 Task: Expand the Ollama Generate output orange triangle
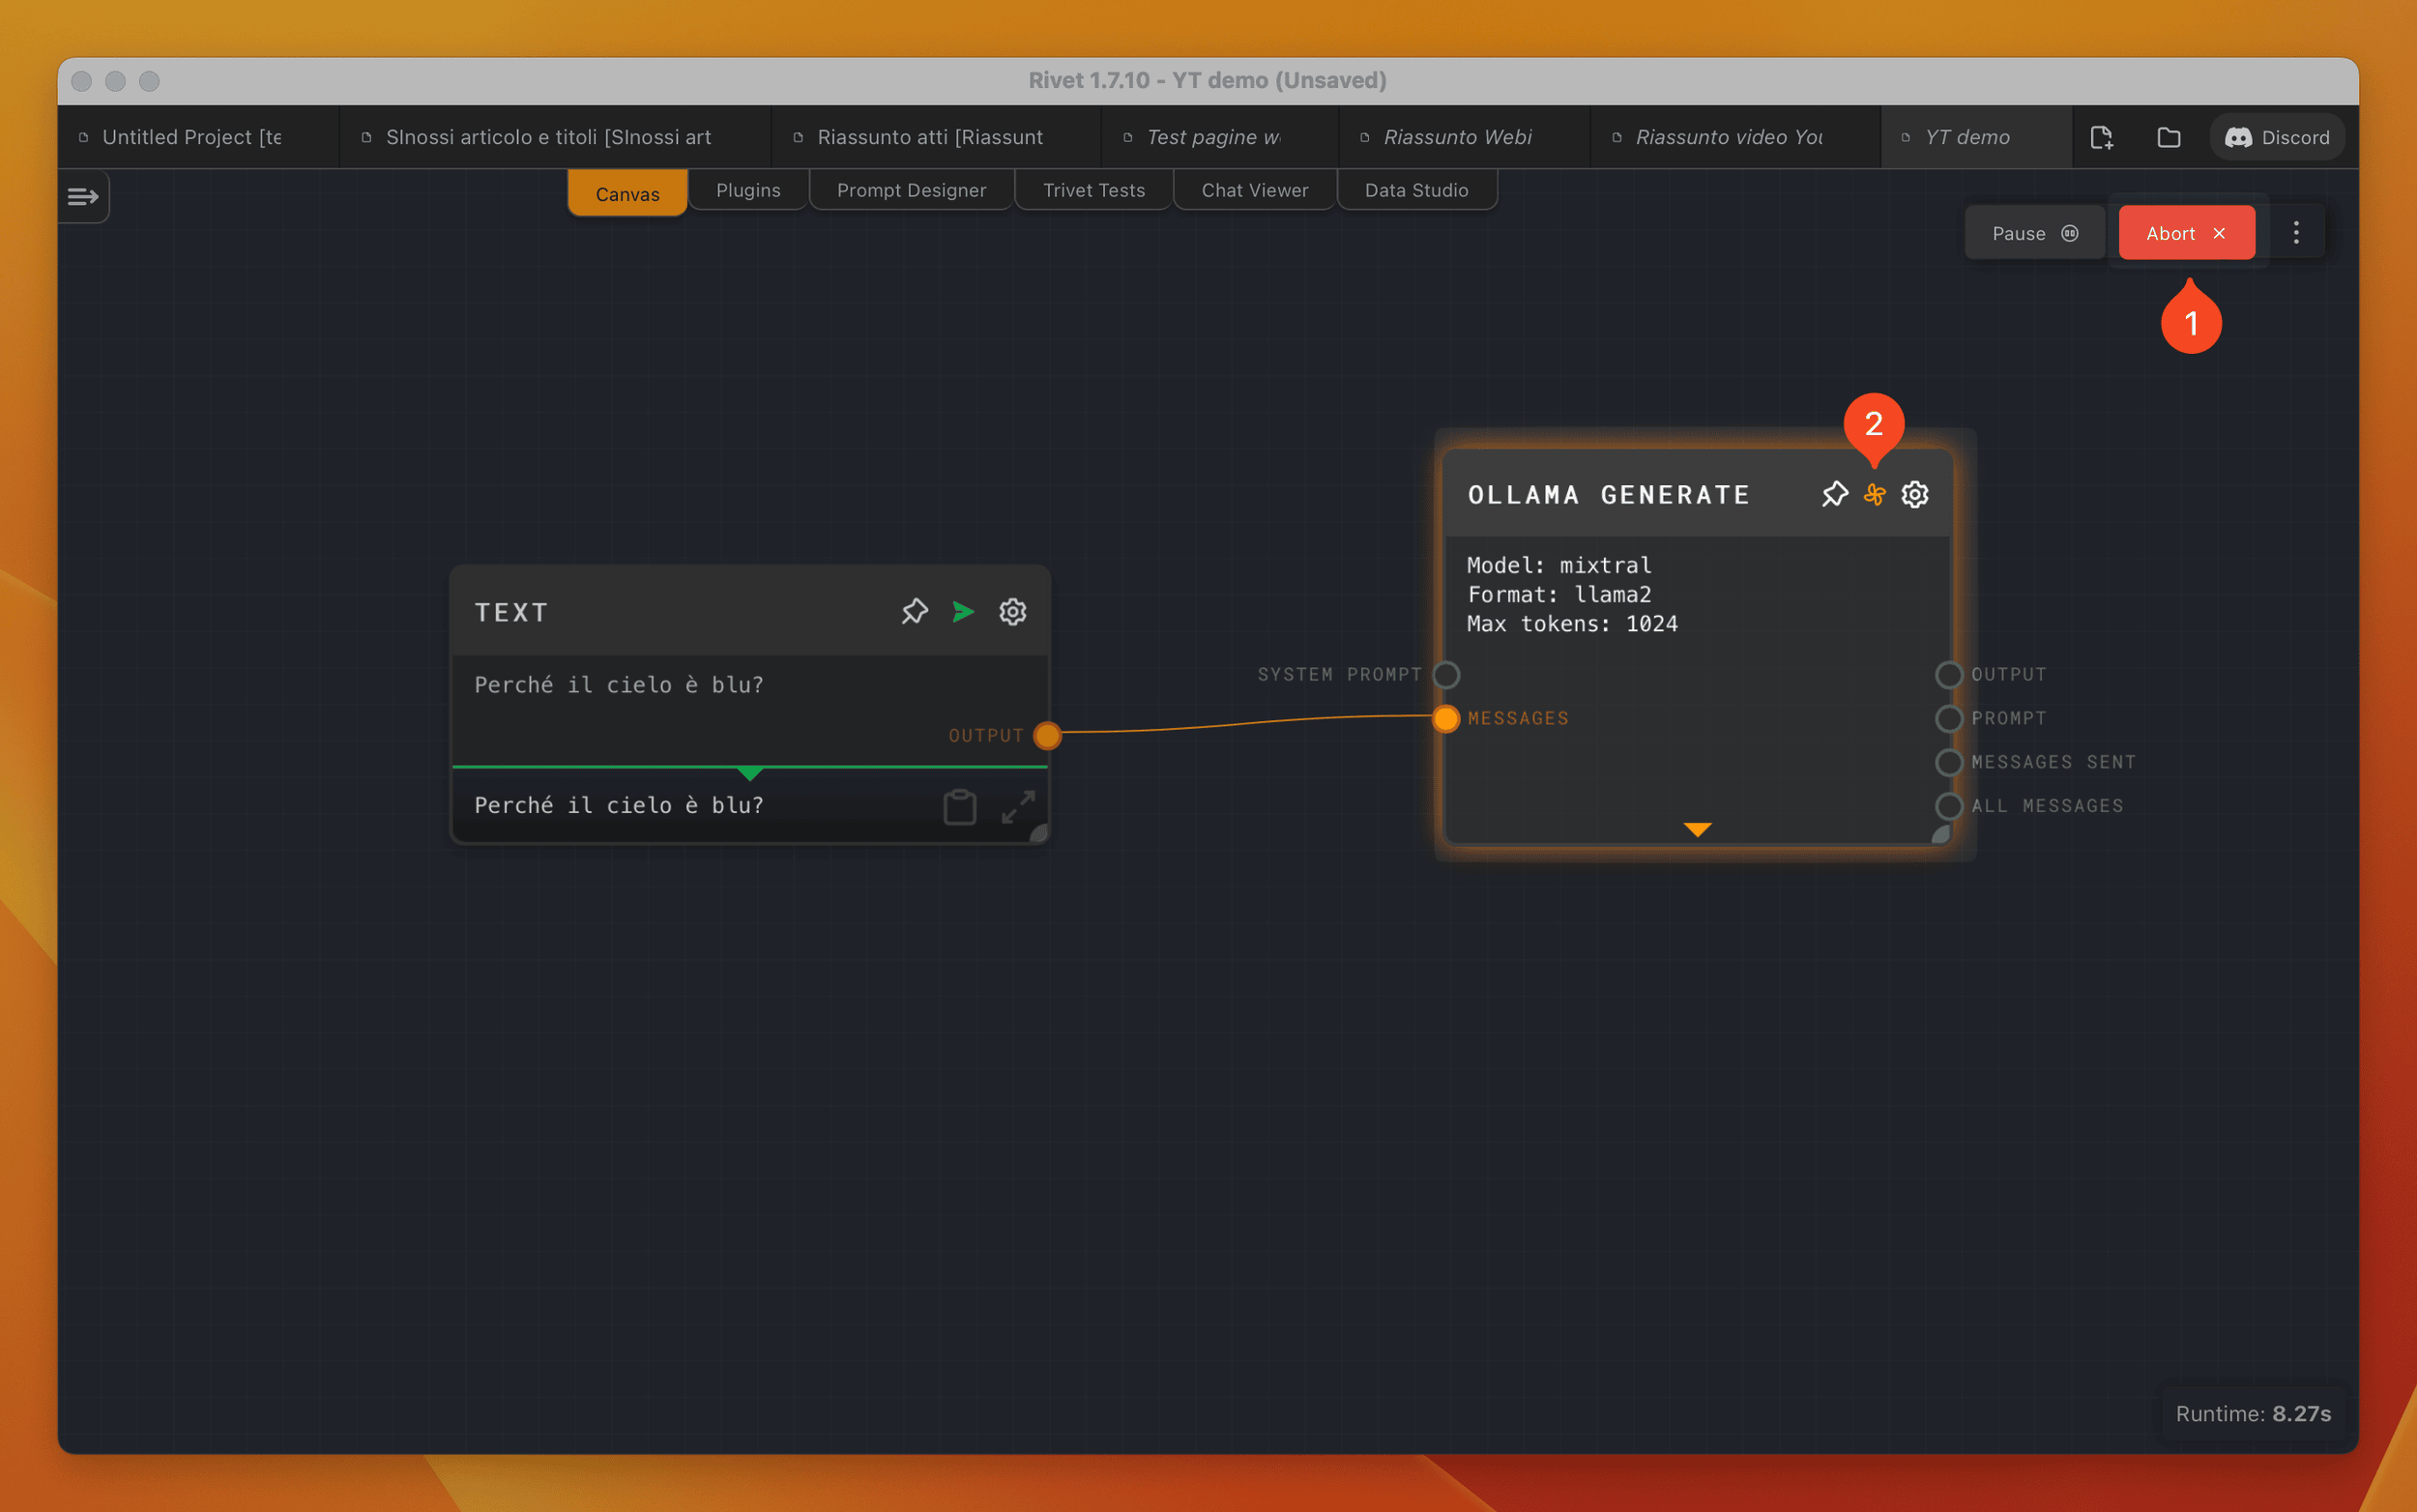coord(1697,829)
